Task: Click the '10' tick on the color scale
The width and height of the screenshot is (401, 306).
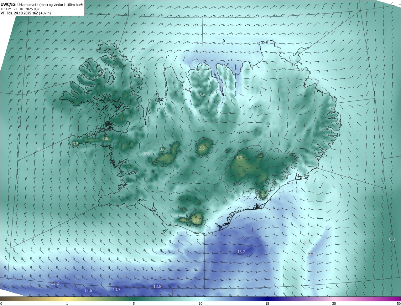Action: coord(200,303)
